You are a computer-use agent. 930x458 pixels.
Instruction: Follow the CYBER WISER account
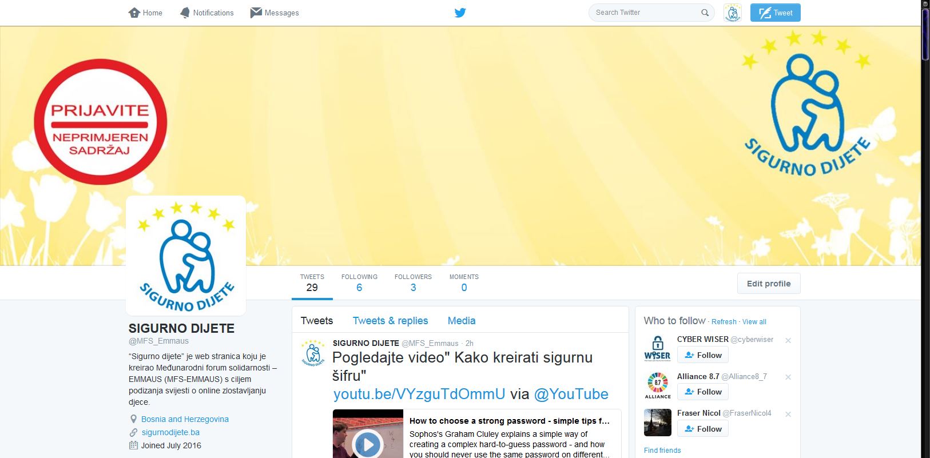coord(703,355)
